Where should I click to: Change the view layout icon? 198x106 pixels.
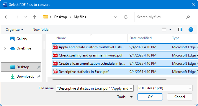click(x=164, y=30)
